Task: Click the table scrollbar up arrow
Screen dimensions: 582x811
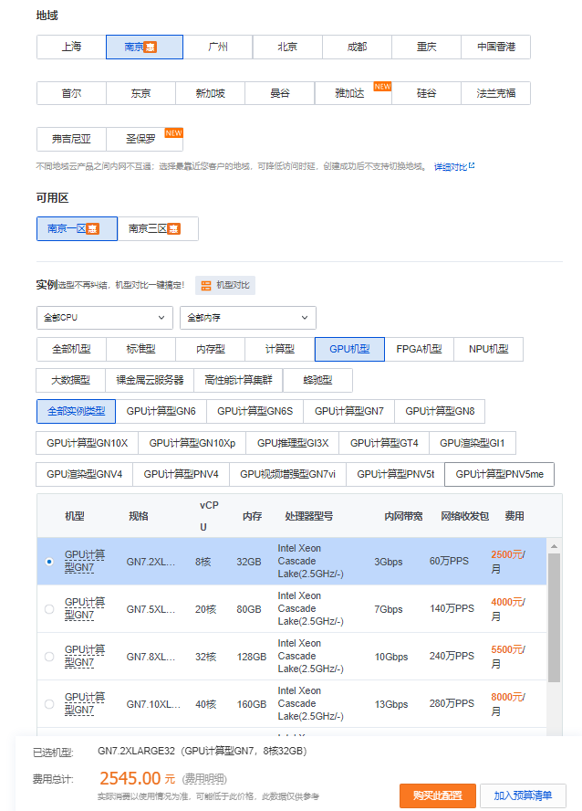Action: click(x=554, y=545)
